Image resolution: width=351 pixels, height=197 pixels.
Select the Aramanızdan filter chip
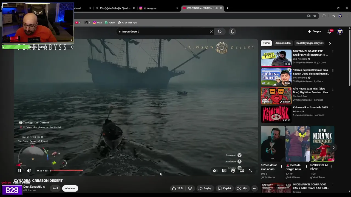pyautogui.click(x=283, y=43)
